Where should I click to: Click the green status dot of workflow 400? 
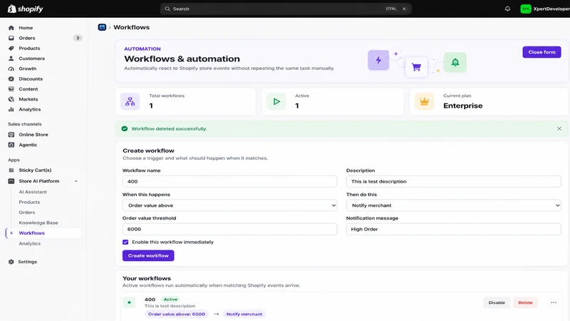tap(129, 302)
